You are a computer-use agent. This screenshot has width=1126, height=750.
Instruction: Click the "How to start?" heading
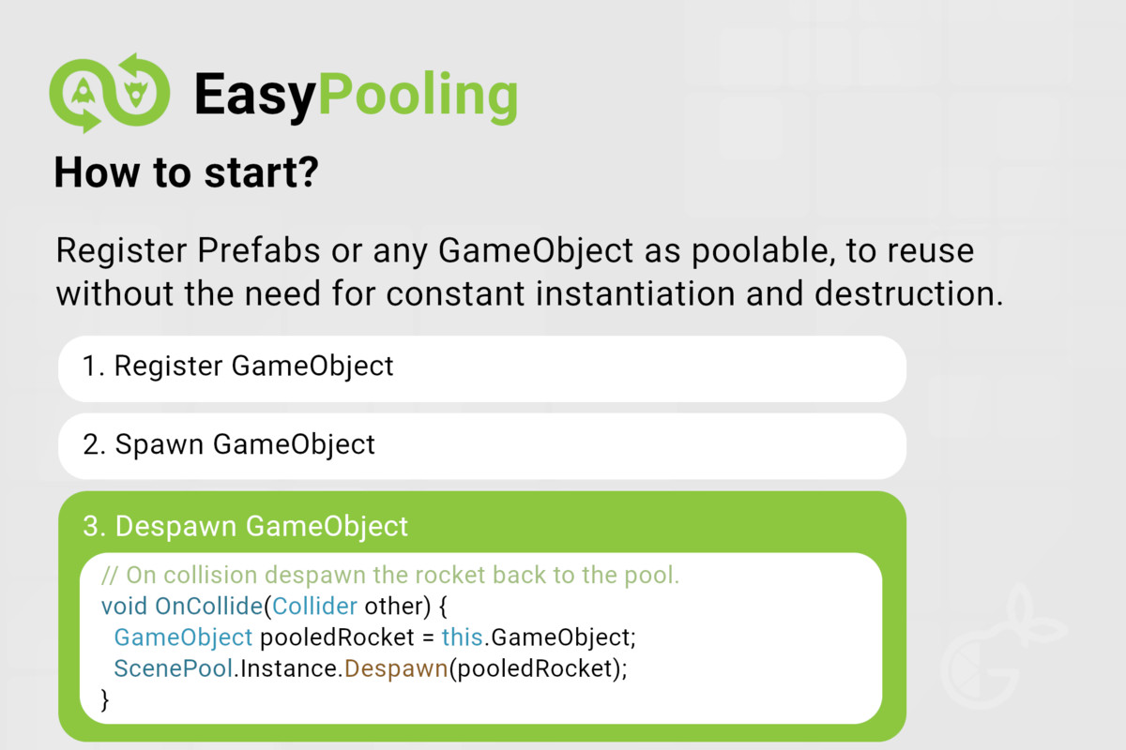(185, 173)
